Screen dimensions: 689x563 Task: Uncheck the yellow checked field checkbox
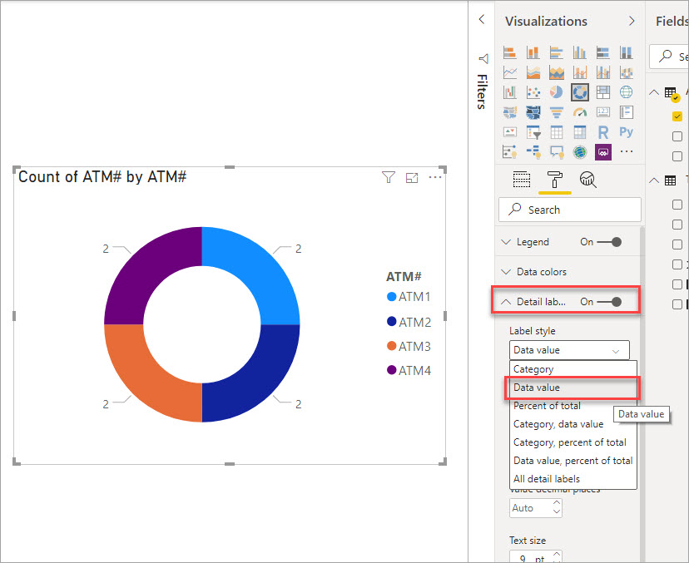(x=677, y=116)
